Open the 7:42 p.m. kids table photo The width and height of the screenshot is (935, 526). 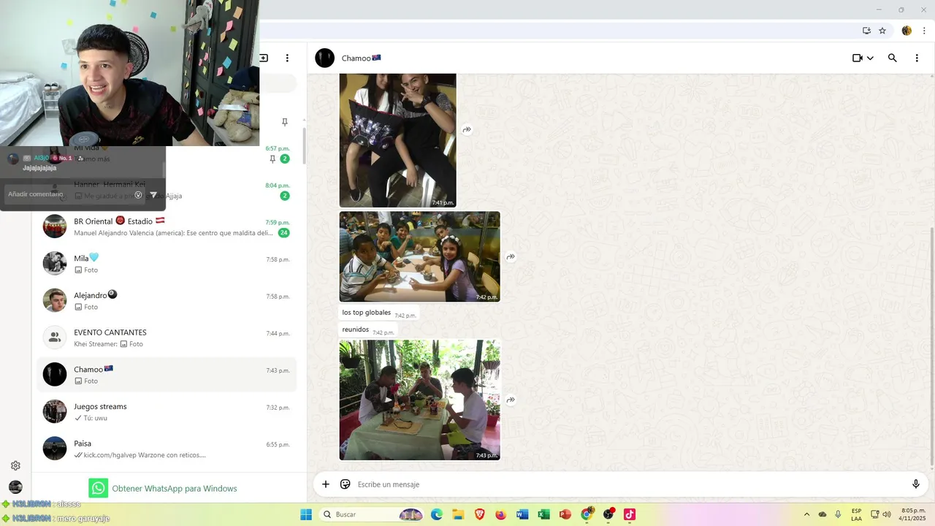click(419, 256)
